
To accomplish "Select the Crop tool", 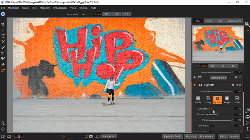I will click(x=3, y=24).
